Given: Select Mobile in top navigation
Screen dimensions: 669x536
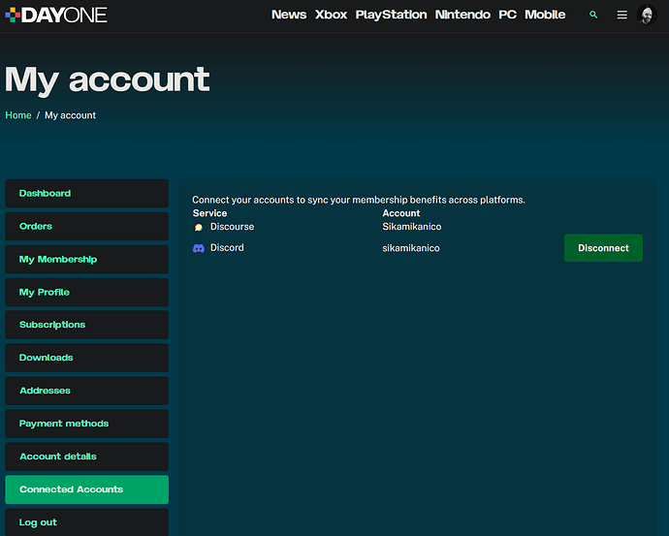Looking at the screenshot, I should (545, 15).
